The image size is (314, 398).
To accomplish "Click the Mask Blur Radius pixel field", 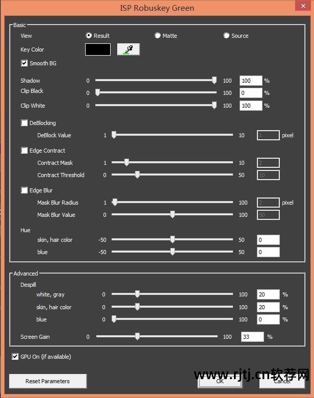I will tap(268, 203).
